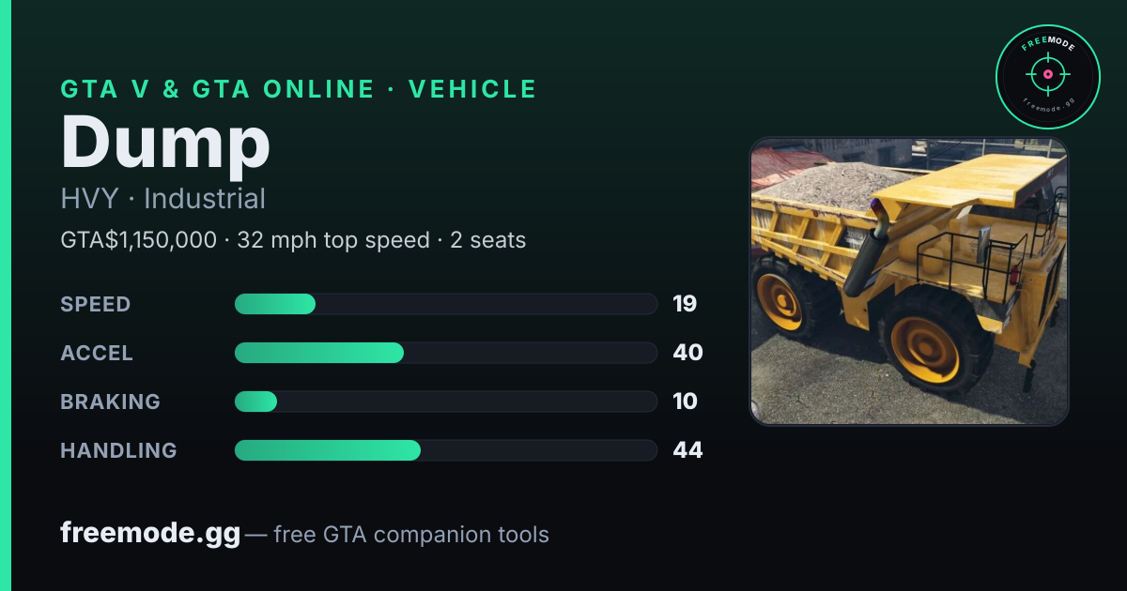Click the speed value 19

click(685, 304)
